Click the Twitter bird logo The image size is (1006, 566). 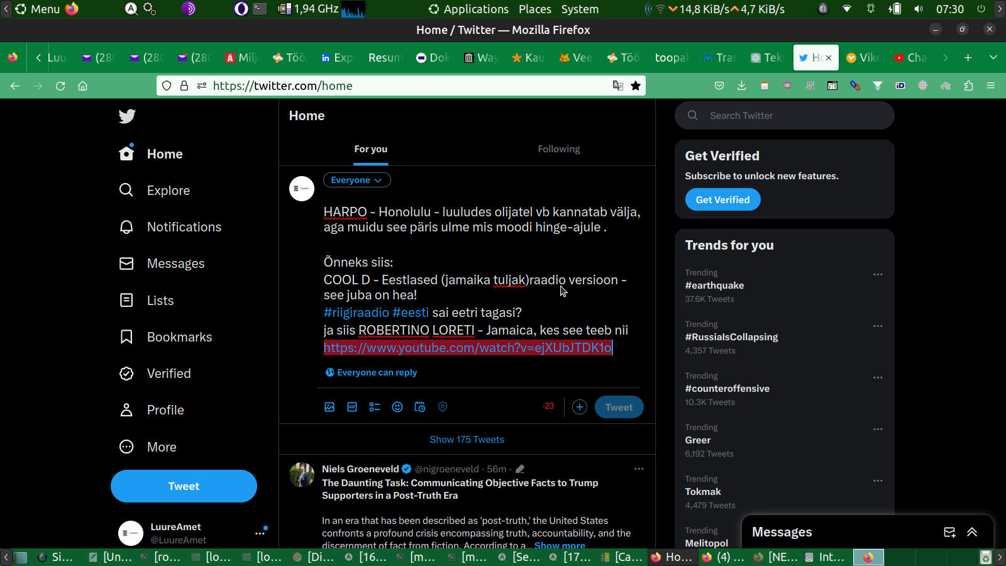127,116
